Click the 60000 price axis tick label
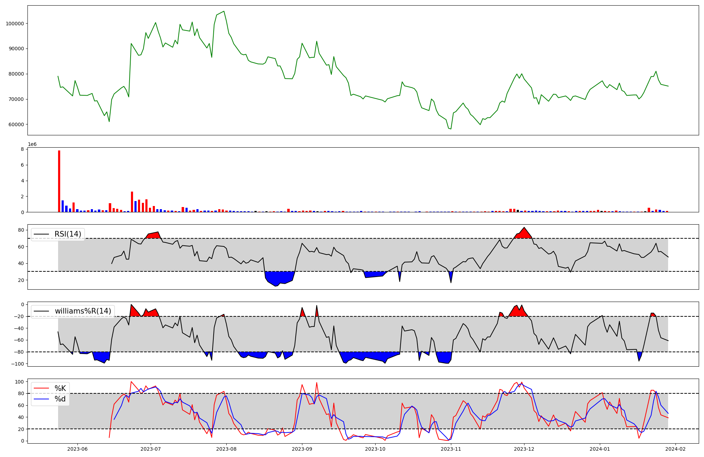Screen dimensions: 704x457 pyautogui.click(x=16, y=124)
